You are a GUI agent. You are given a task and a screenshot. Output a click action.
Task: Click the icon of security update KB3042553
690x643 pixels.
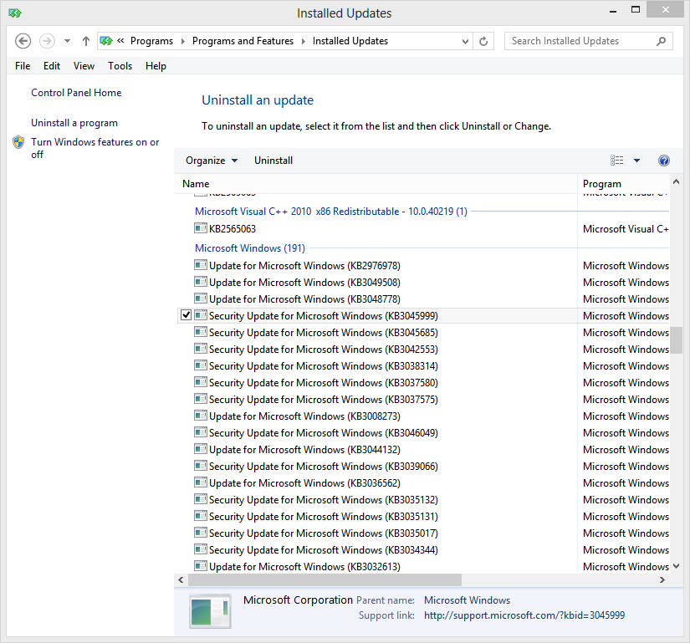tap(201, 349)
